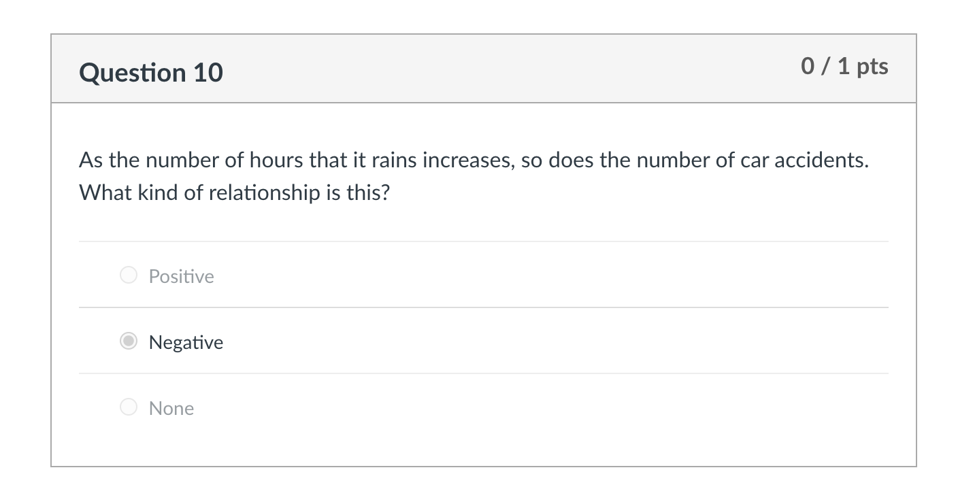Image resolution: width=958 pixels, height=487 pixels.
Task: Click the earned "0" score digit
Action: 808,66
